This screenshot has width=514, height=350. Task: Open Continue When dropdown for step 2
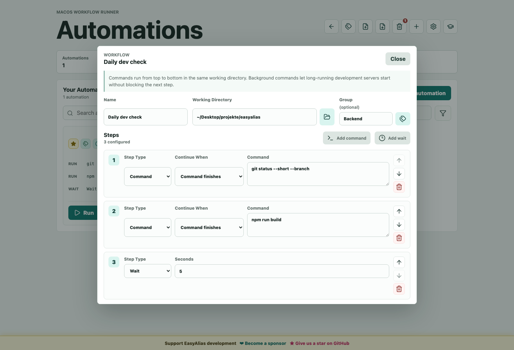click(x=209, y=227)
